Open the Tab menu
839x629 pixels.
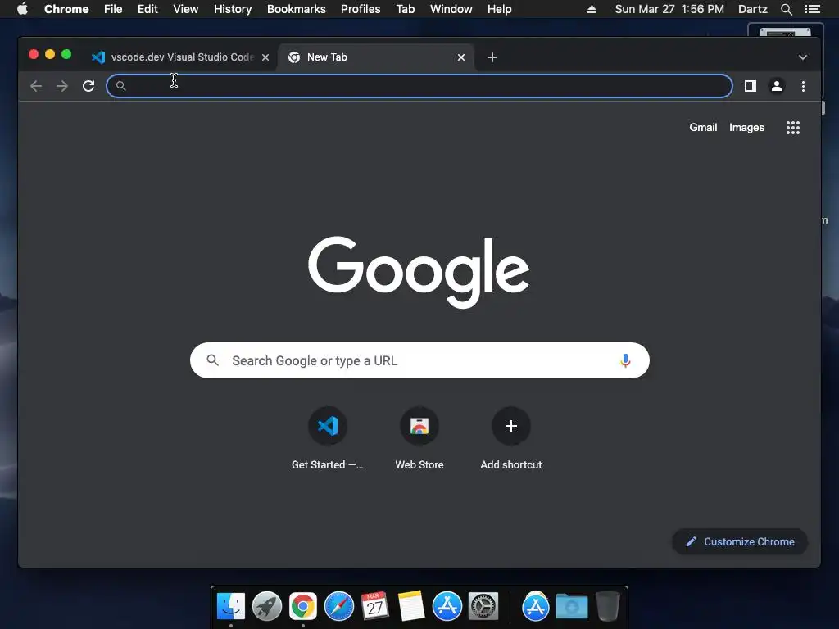[405, 9]
